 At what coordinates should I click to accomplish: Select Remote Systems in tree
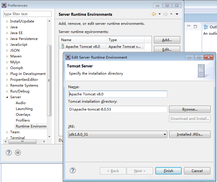[24, 85]
